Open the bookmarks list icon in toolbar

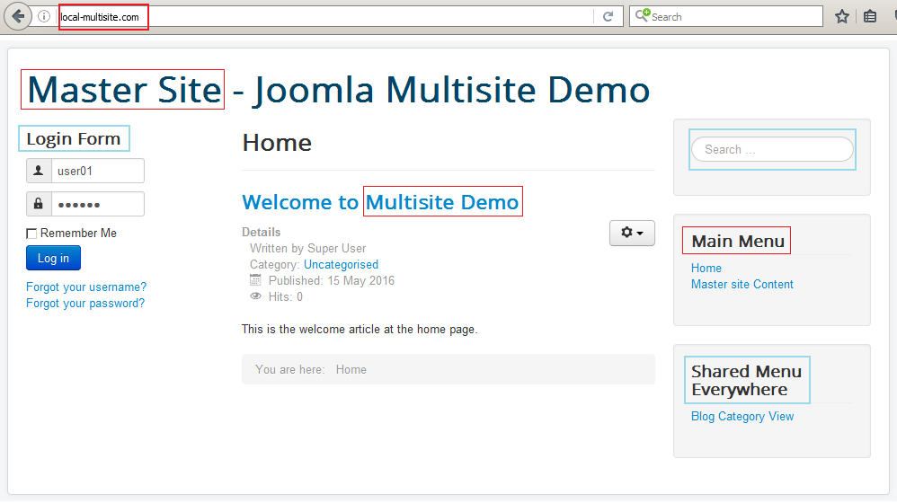click(870, 16)
